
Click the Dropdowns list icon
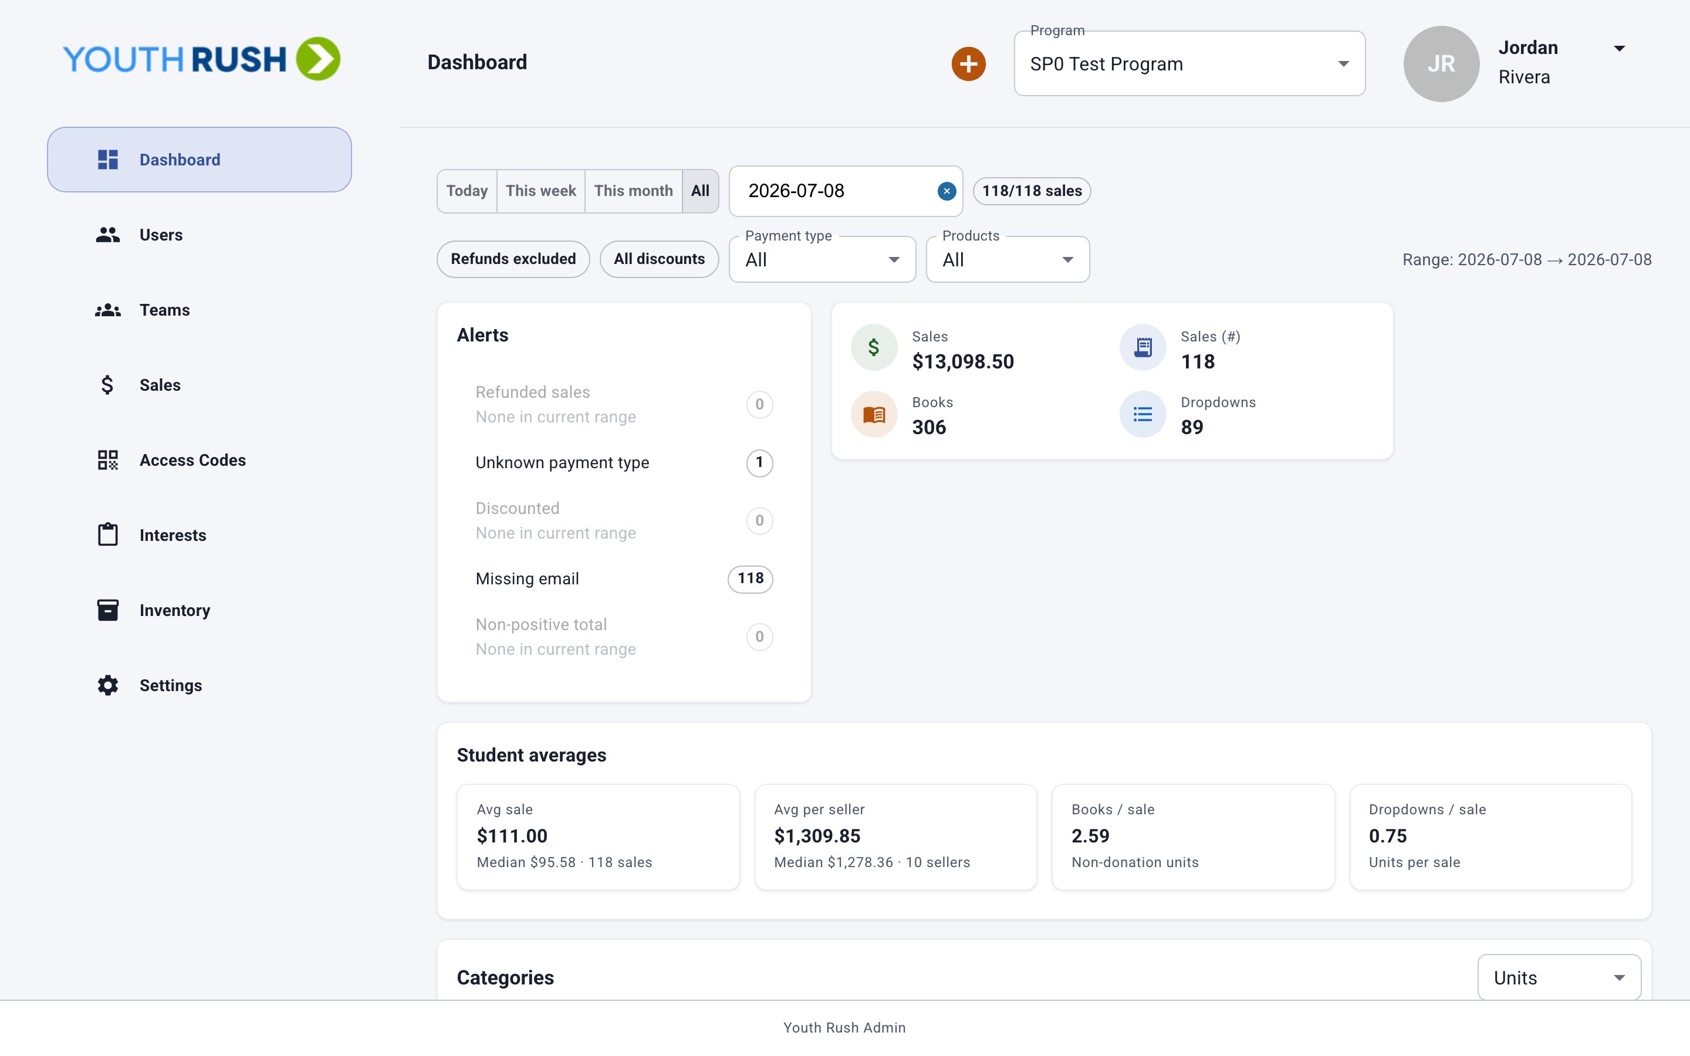(1143, 414)
